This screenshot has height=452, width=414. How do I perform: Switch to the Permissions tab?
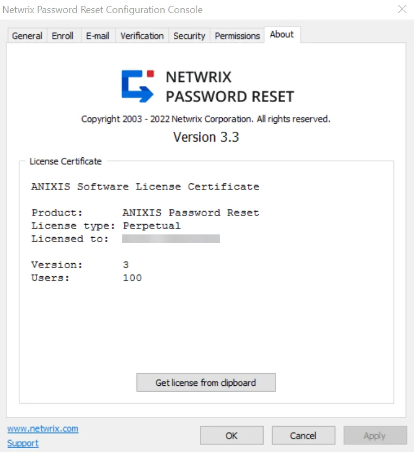237,36
